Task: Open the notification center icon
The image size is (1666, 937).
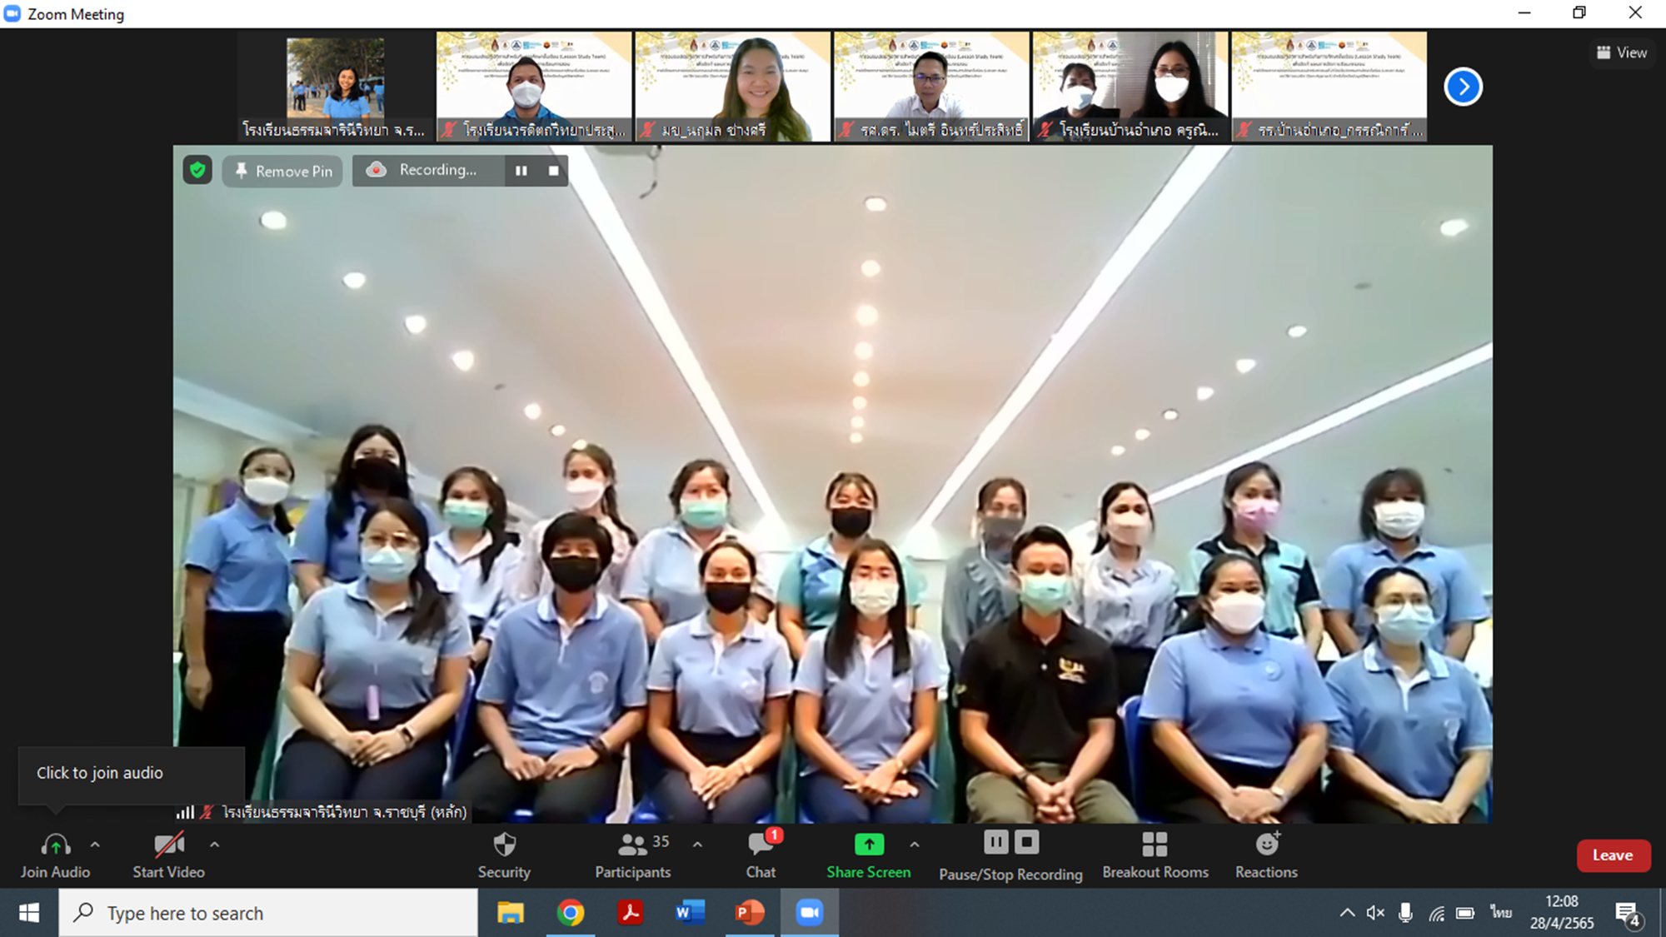Action: (1628, 914)
